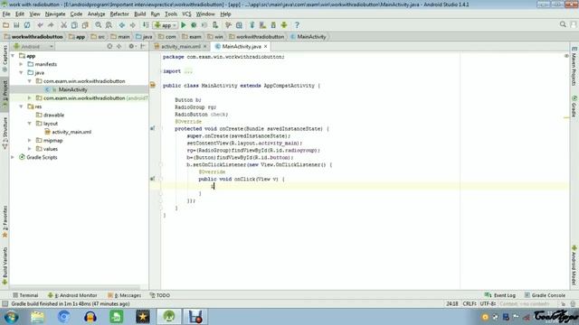
Task: Click the Debug app bug icon
Action: (x=194, y=25)
